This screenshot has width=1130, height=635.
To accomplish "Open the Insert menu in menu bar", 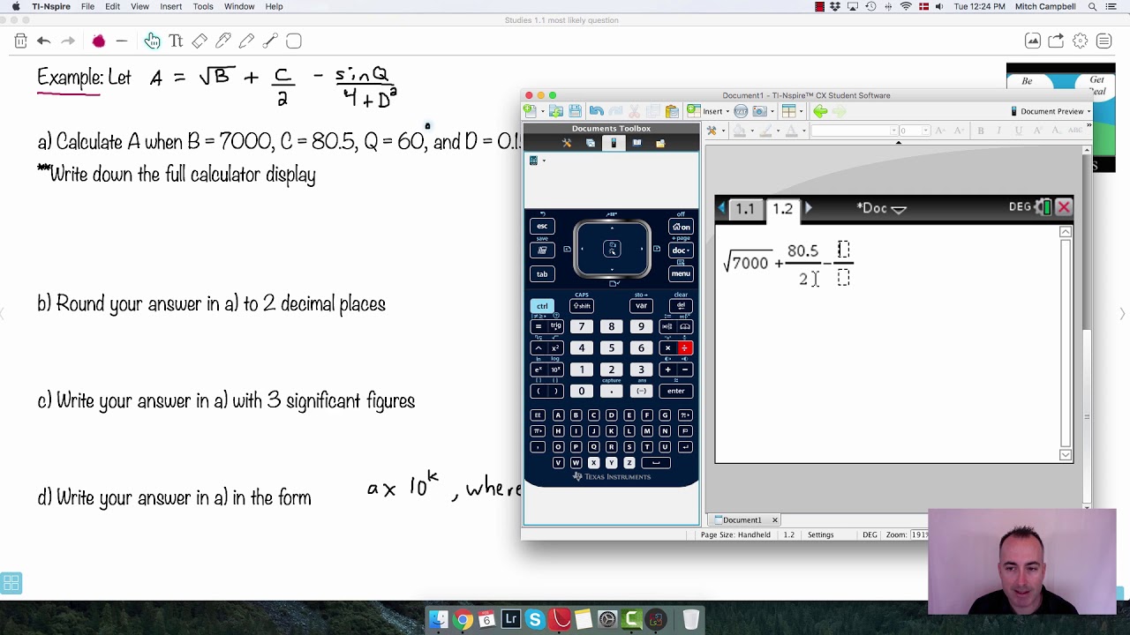I will pyautogui.click(x=170, y=6).
